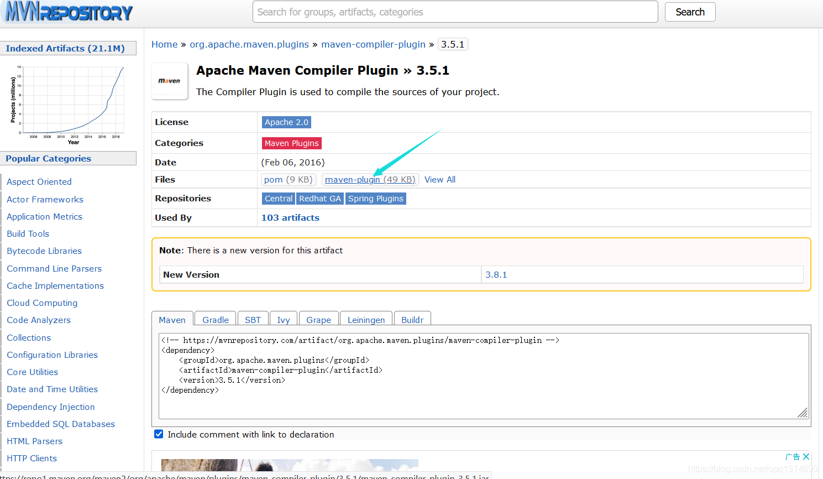This screenshot has width=823, height=479.
Task: Open the Core Utilities category
Action: 32,372
